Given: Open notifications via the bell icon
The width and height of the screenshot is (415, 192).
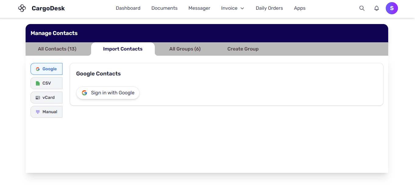Looking at the screenshot, I should pyautogui.click(x=377, y=8).
